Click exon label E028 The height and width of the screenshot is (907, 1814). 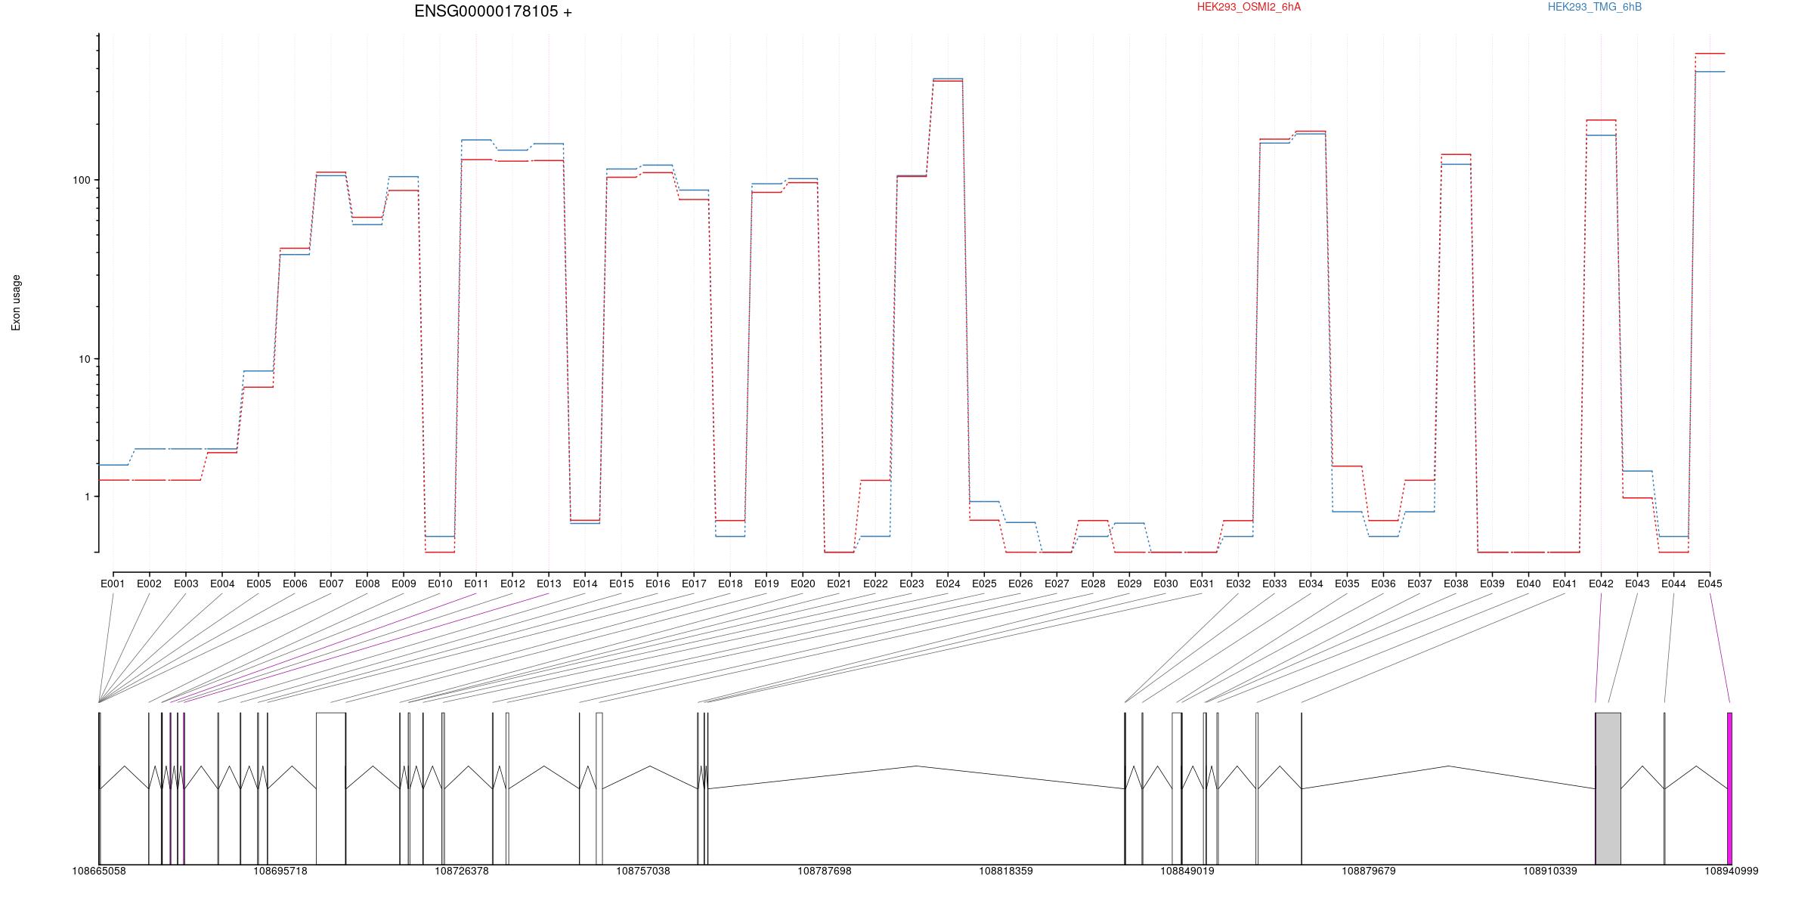click(1093, 584)
